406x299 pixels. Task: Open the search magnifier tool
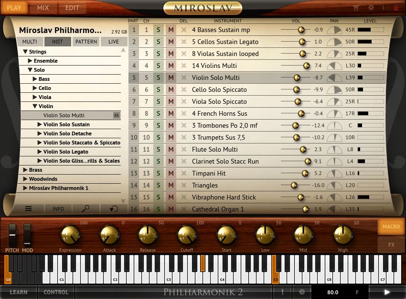85,209
